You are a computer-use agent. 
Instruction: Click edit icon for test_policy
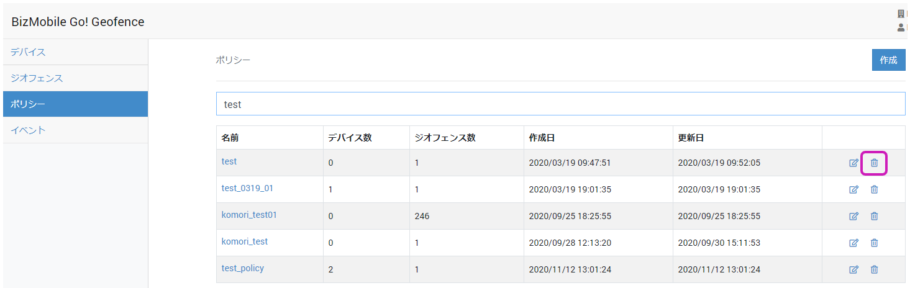pos(853,269)
